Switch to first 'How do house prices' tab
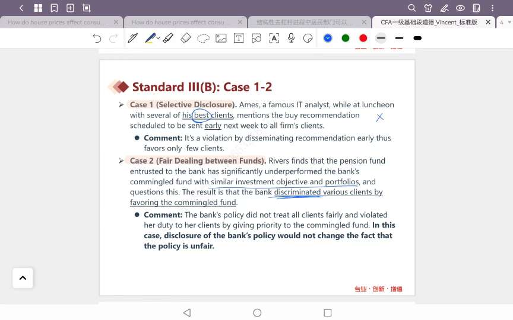The width and height of the screenshot is (513, 320). click(x=56, y=22)
